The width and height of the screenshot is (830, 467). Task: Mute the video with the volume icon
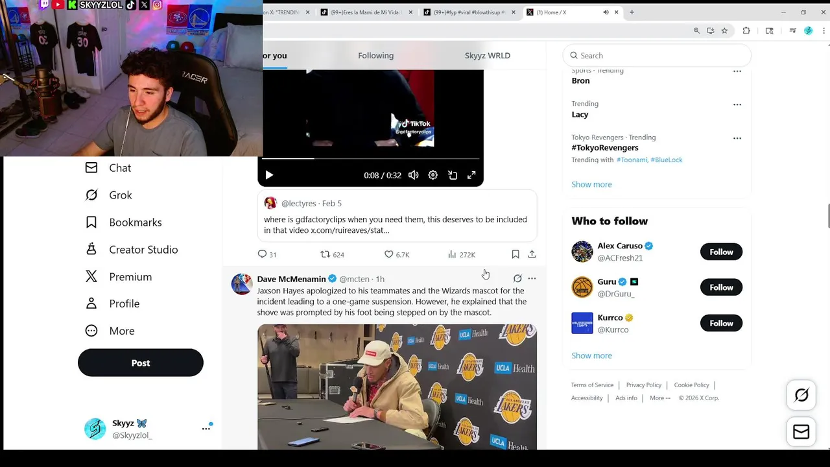tap(414, 175)
